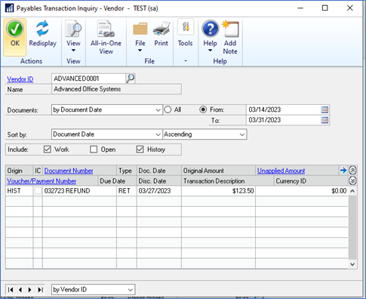The height and width of the screenshot is (299, 366).
Task: Select the From date range radio button
Action: tap(203, 109)
